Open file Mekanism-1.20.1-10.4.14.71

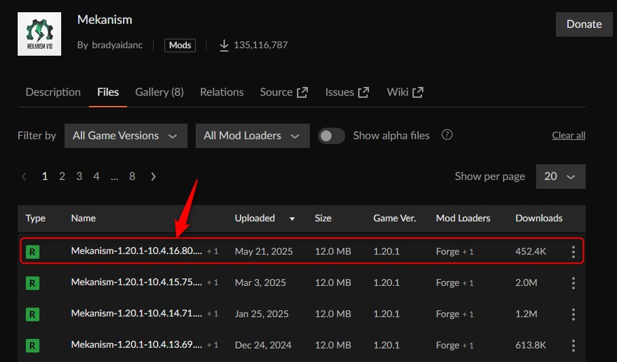tap(137, 314)
